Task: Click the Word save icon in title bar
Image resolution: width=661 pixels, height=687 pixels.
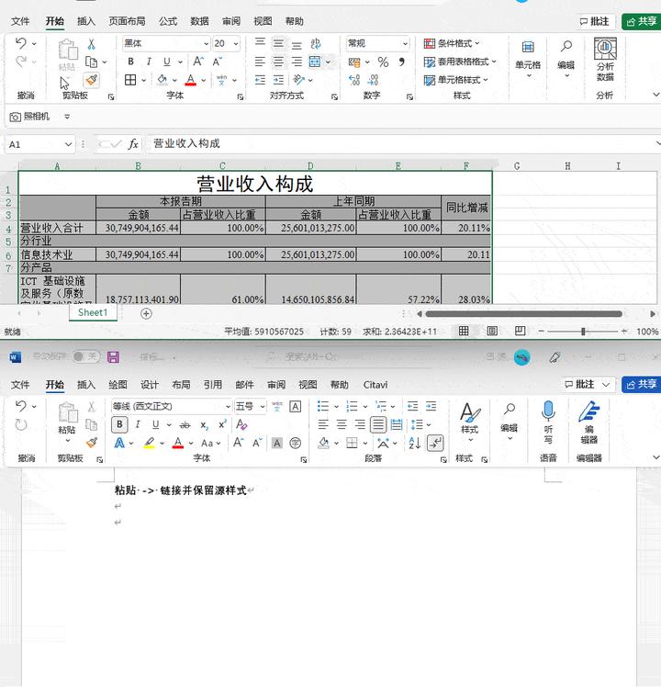Action: 114,357
